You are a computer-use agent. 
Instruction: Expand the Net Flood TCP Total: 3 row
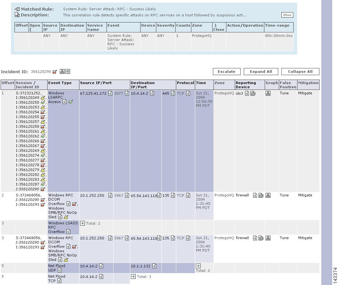point(133,277)
